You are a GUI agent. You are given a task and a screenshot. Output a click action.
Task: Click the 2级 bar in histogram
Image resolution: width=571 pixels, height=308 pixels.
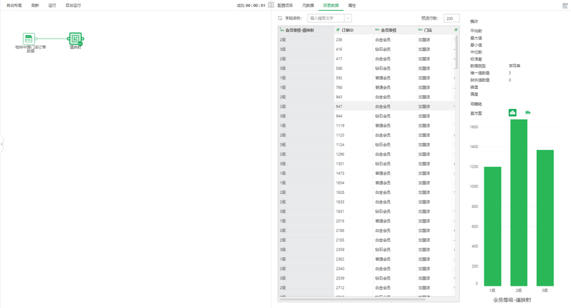coord(518,203)
